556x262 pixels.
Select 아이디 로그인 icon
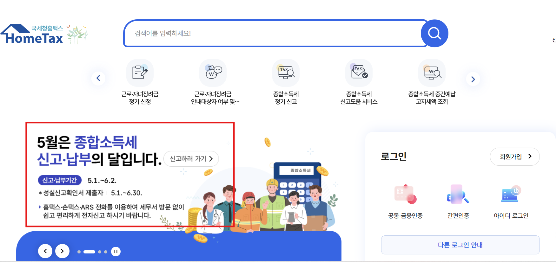tap(511, 194)
